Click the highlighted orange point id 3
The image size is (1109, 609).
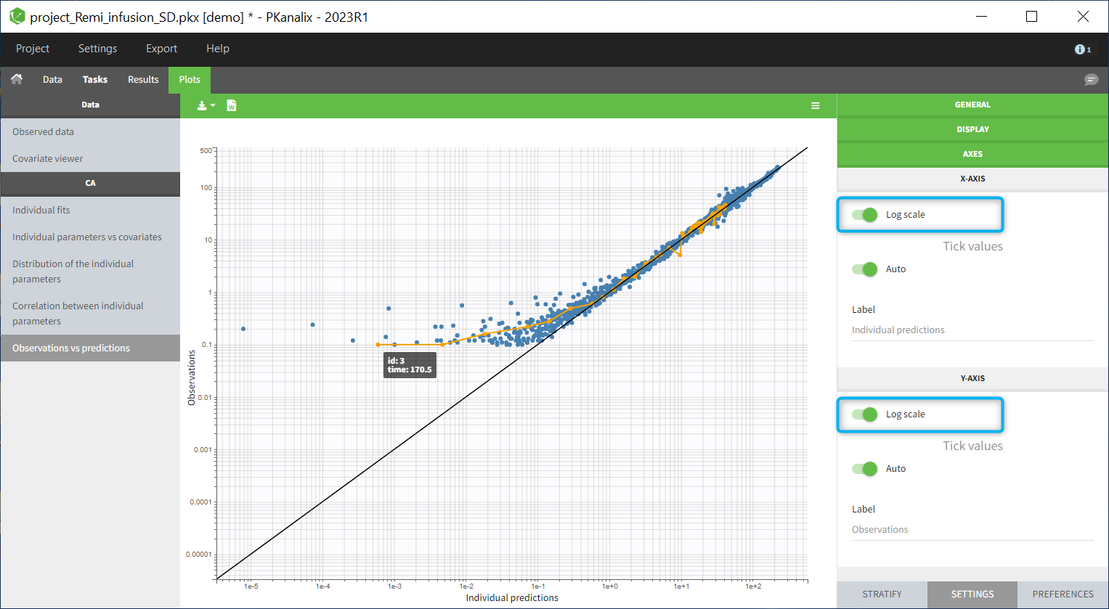378,345
